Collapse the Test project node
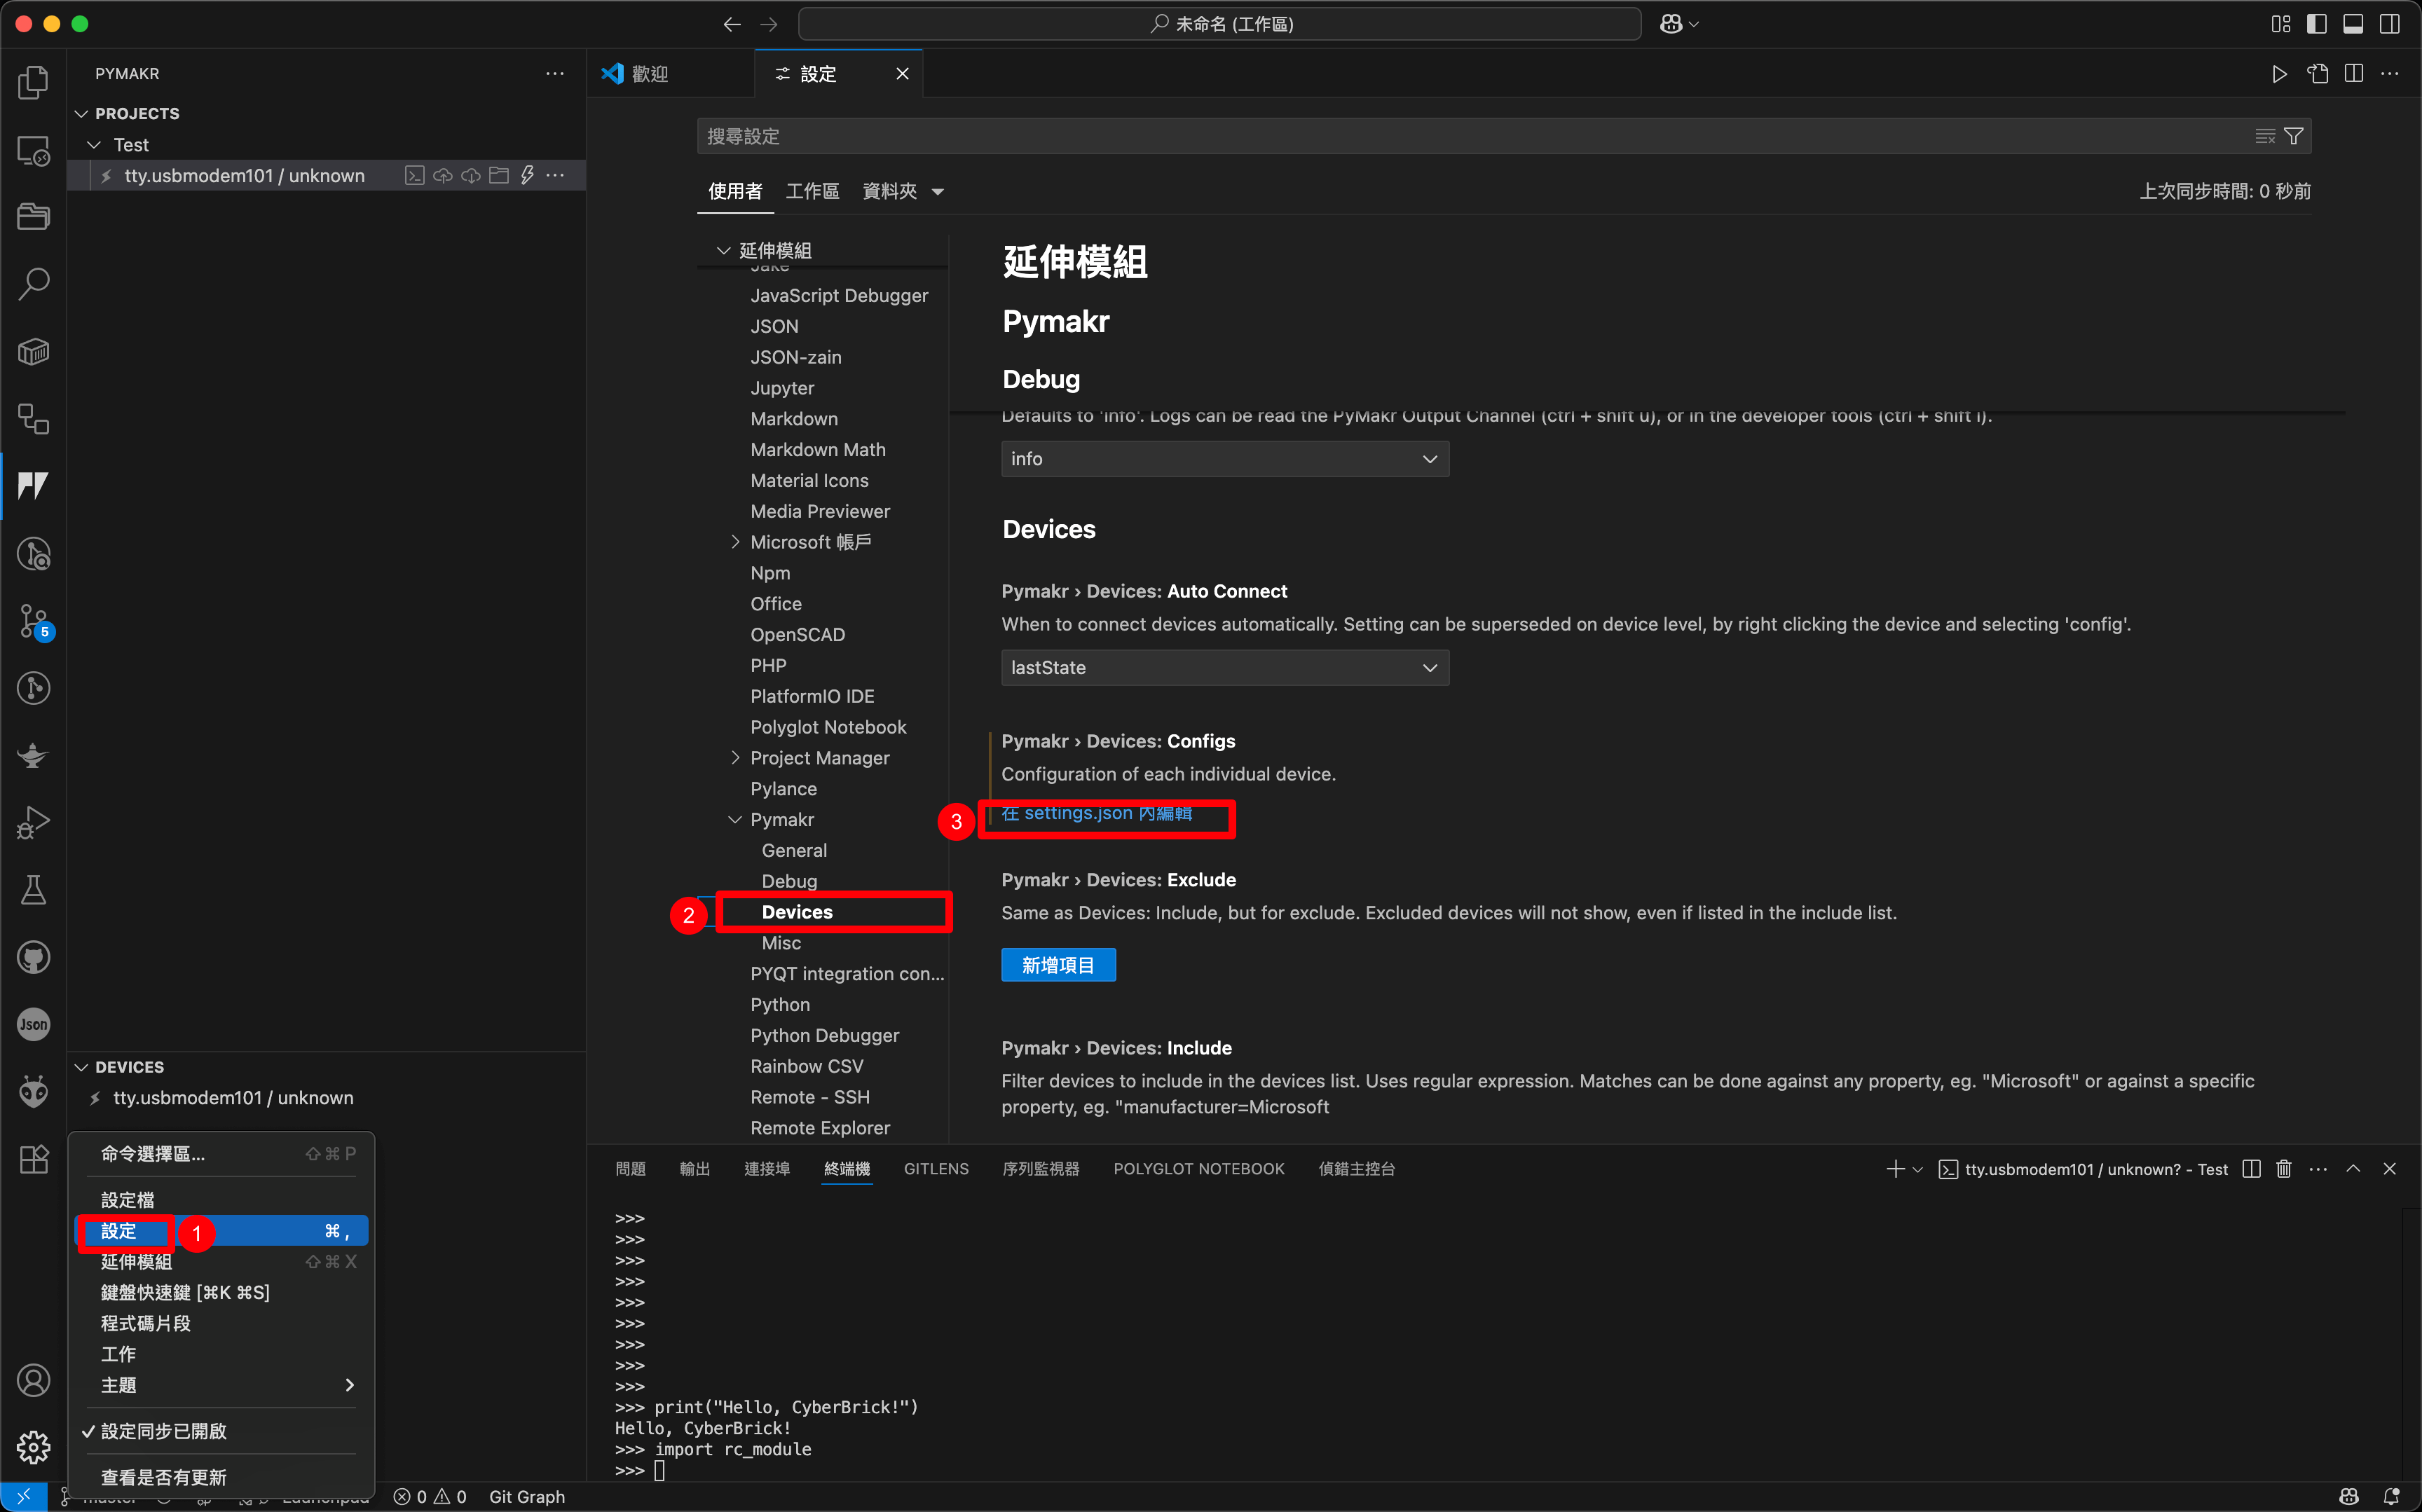This screenshot has width=2422, height=1512. pyautogui.click(x=94, y=145)
